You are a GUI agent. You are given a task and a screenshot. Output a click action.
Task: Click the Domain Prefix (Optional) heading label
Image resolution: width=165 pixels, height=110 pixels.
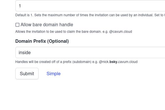click(42, 41)
